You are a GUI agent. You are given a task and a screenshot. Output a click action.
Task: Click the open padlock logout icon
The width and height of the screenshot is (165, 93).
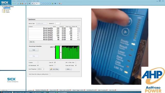point(22,3)
